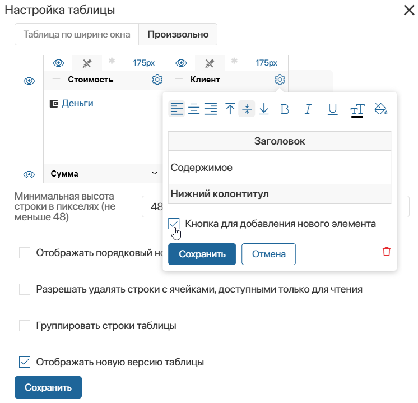Toggle visibility eye of Стоимость column
The height and width of the screenshot is (403, 418).
click(x=58, y=63)
